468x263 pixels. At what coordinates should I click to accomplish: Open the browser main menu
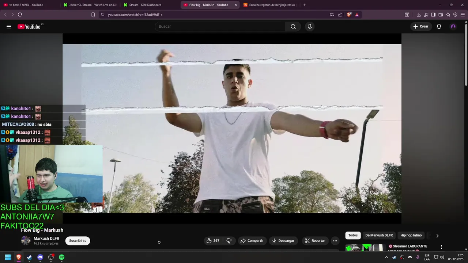(463, 15)
